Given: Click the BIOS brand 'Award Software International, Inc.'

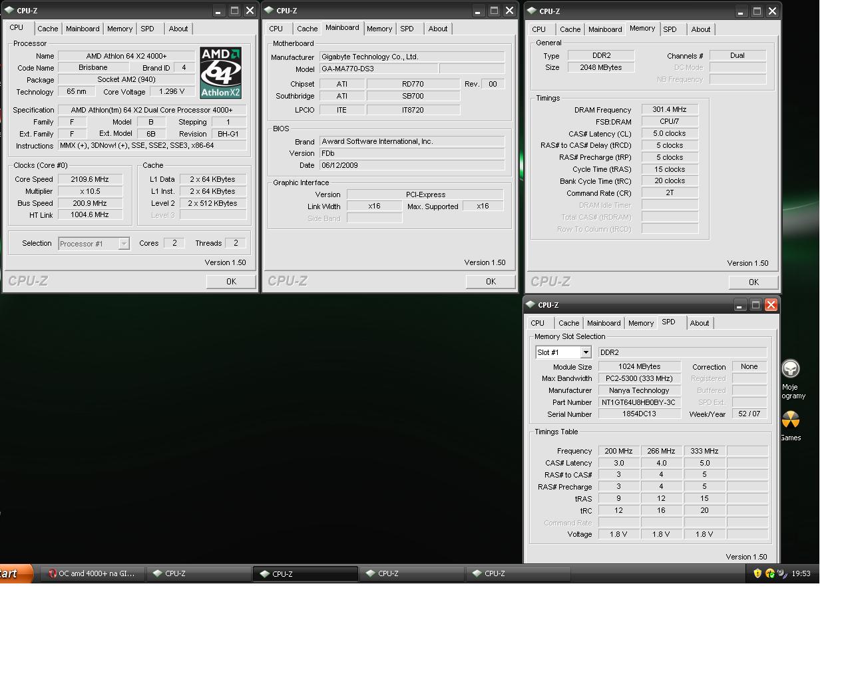Looking at the screenshot, I should (412, 141).
